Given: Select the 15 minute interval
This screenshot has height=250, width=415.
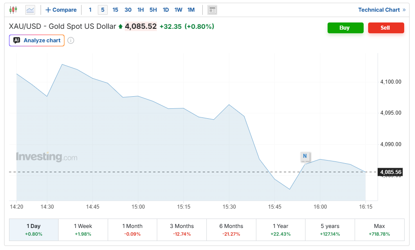Looking at the screenshot, I should [x=115, y=10].
